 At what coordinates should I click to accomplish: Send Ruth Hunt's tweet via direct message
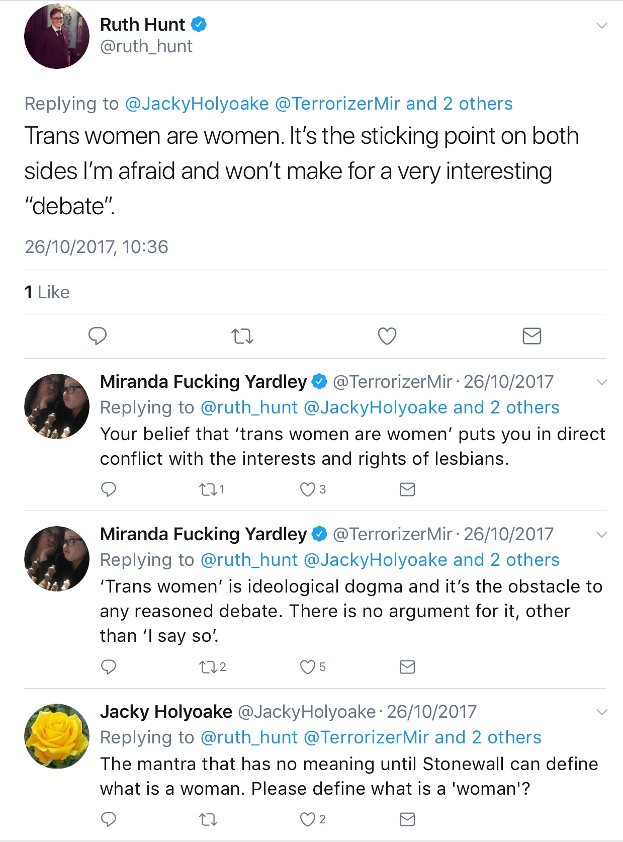(531, 335)
